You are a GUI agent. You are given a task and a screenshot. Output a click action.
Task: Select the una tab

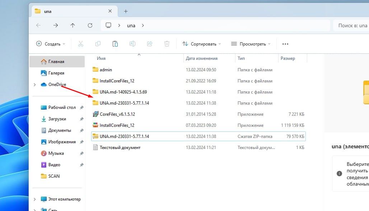click(74, 11)
